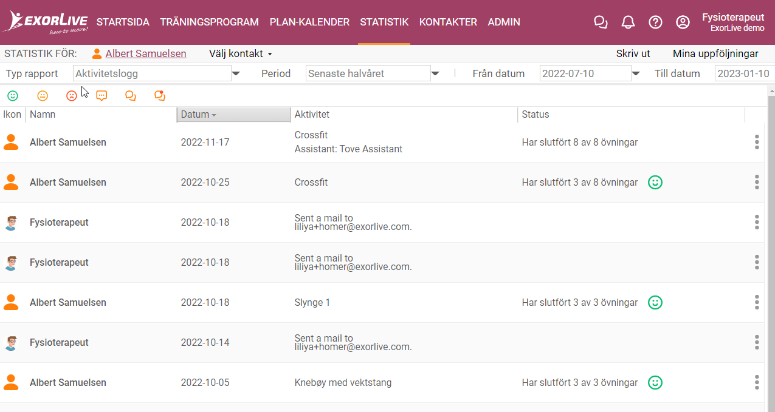The height and width of the screenshot is (412, 775).
Task: Click green smiley on 2022-10-25 Crossfit row
Action: tap(655, 182)
